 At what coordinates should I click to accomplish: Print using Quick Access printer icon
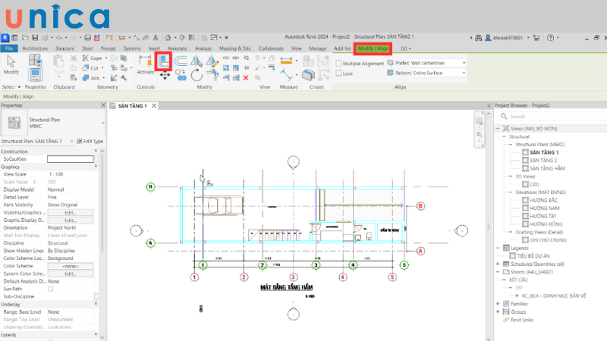[x=87, y=37]
